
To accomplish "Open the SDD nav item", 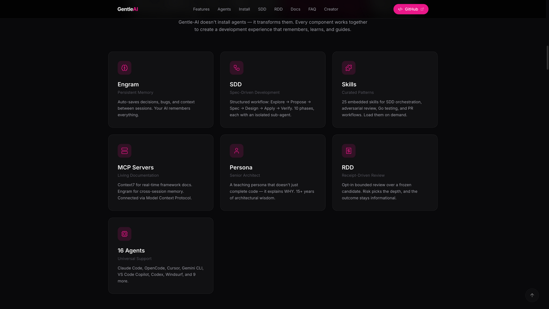I will click(x=262, y=9).
